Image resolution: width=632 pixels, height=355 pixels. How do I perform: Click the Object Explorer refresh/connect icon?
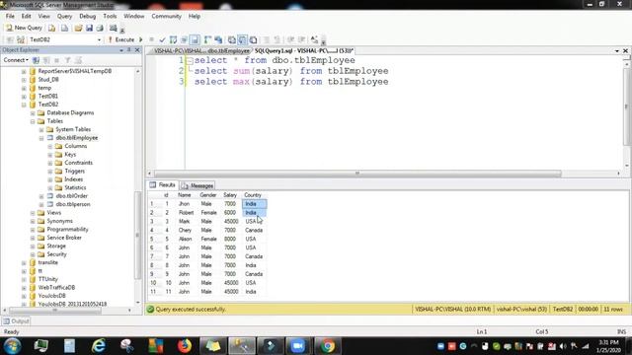click(x=36, y=60)
